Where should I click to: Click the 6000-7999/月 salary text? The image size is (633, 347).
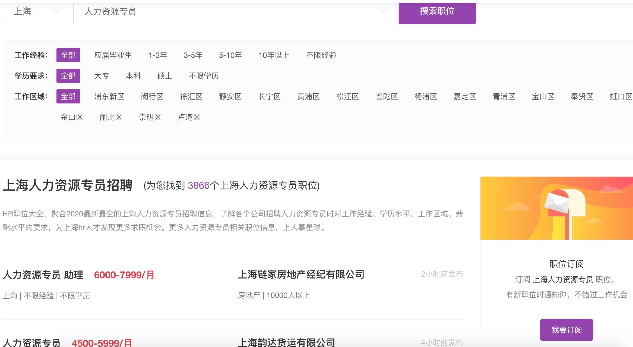point(124,275)
